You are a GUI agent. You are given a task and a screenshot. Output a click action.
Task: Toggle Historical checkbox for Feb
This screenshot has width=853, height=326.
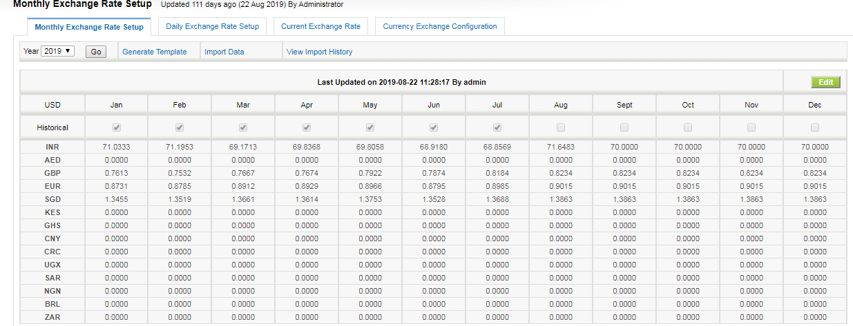click(x=180, y=128)
